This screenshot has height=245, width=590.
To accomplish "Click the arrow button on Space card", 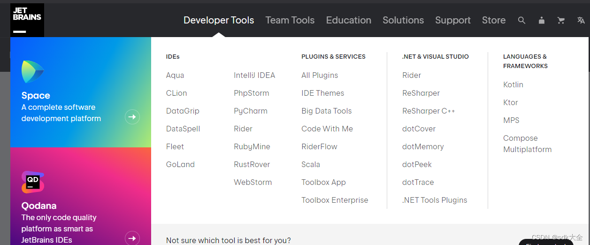I will (x=132, y=117).
